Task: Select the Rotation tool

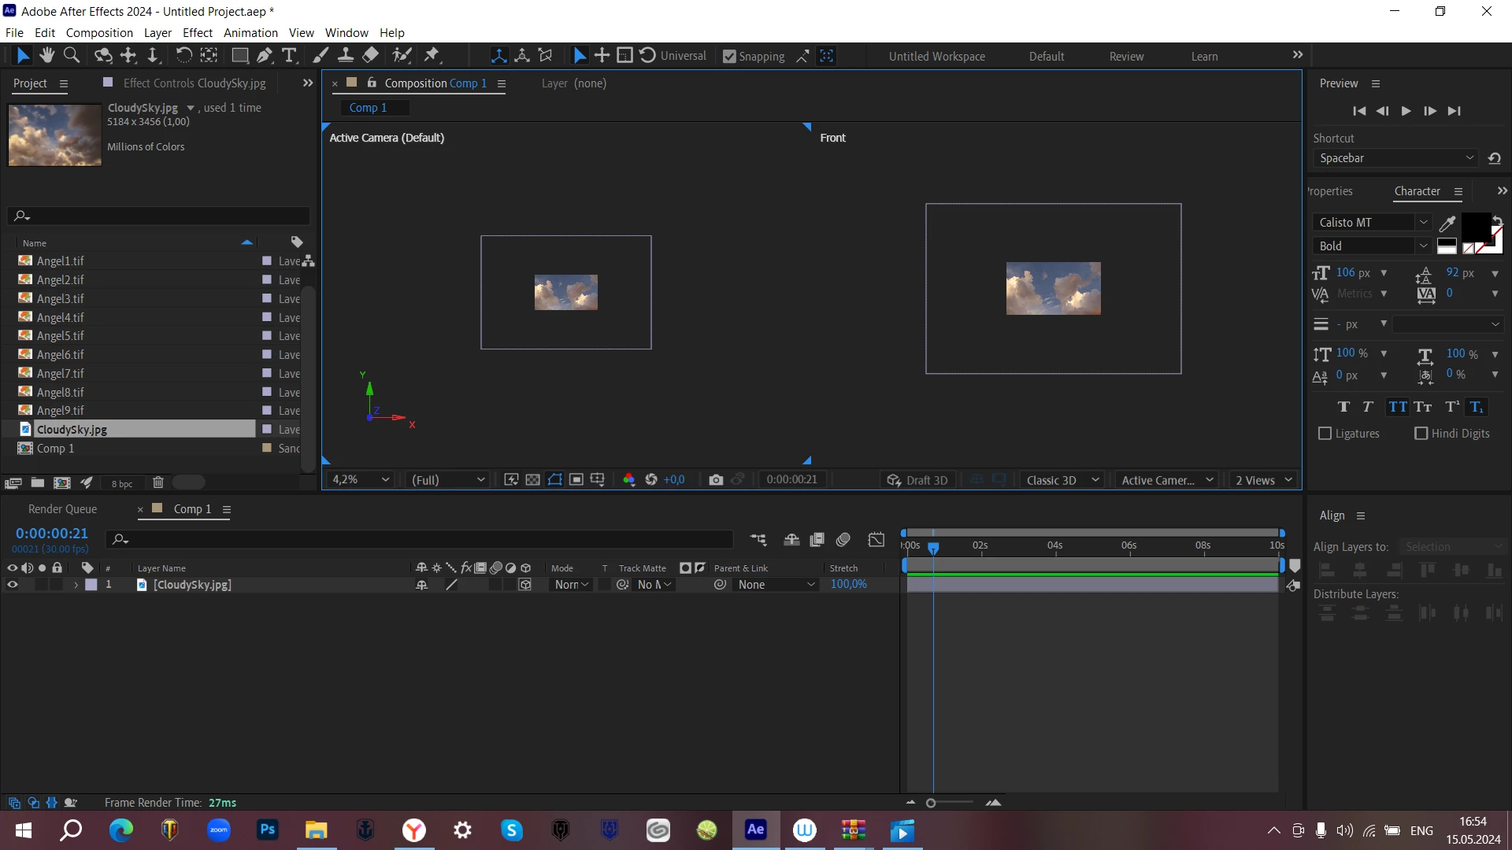Action: coord(183,55)
